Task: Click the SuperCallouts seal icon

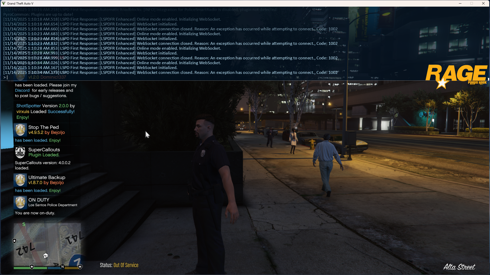Action: coord(20,152)
